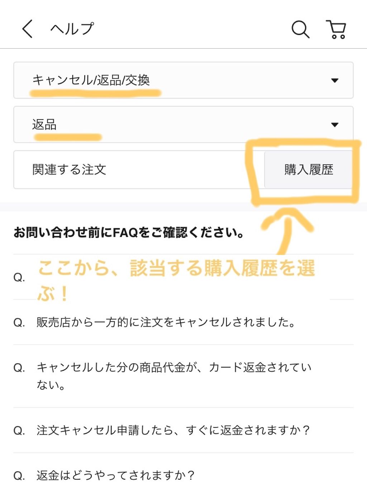Tap the back arrow icon
The width and height of the screenshot is (367, 489).
[28, 29]
